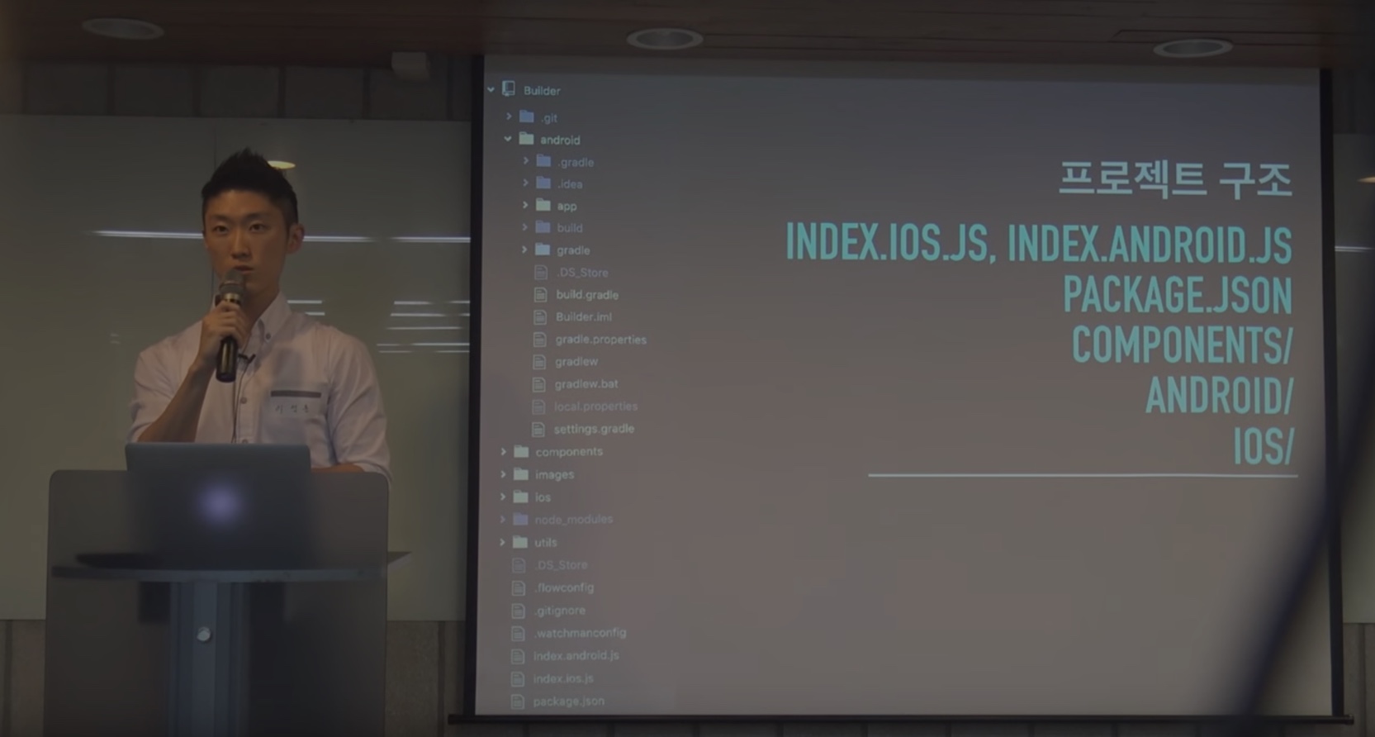This screenshot has height=737, width=1375.
Task: Click the Builder project icon
Action: 509,89
